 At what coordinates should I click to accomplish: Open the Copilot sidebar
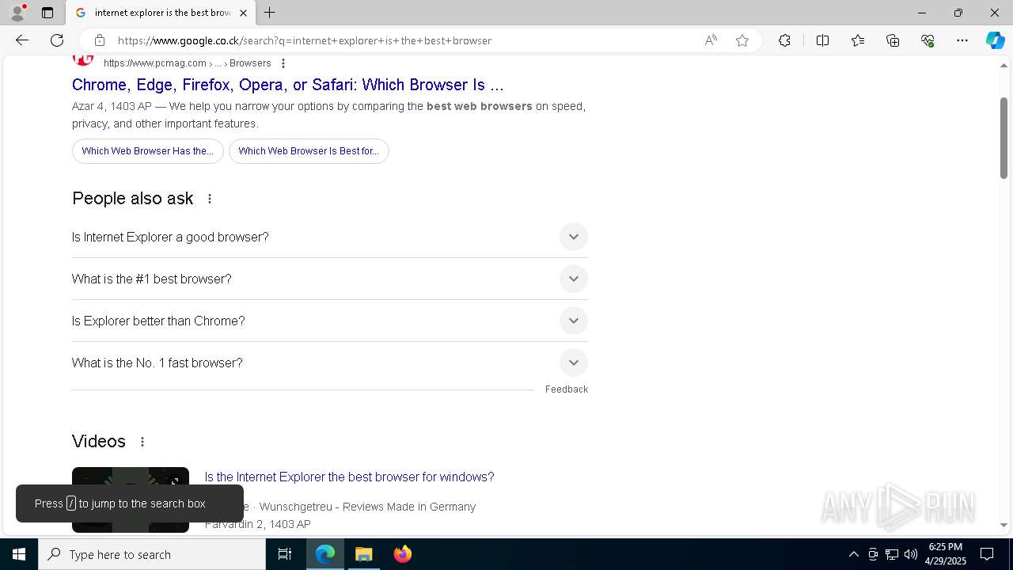tap(995, 40)
